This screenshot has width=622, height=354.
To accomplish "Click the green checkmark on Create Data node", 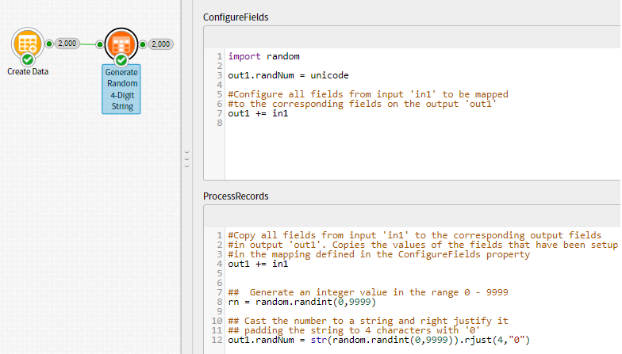I will [x=28, y=59].
